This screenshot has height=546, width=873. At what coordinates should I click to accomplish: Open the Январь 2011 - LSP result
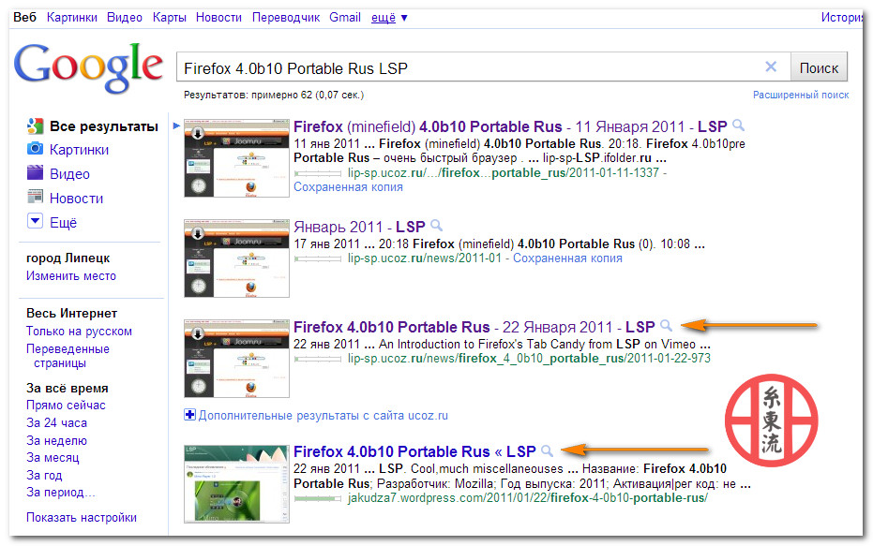pos(359,227)
